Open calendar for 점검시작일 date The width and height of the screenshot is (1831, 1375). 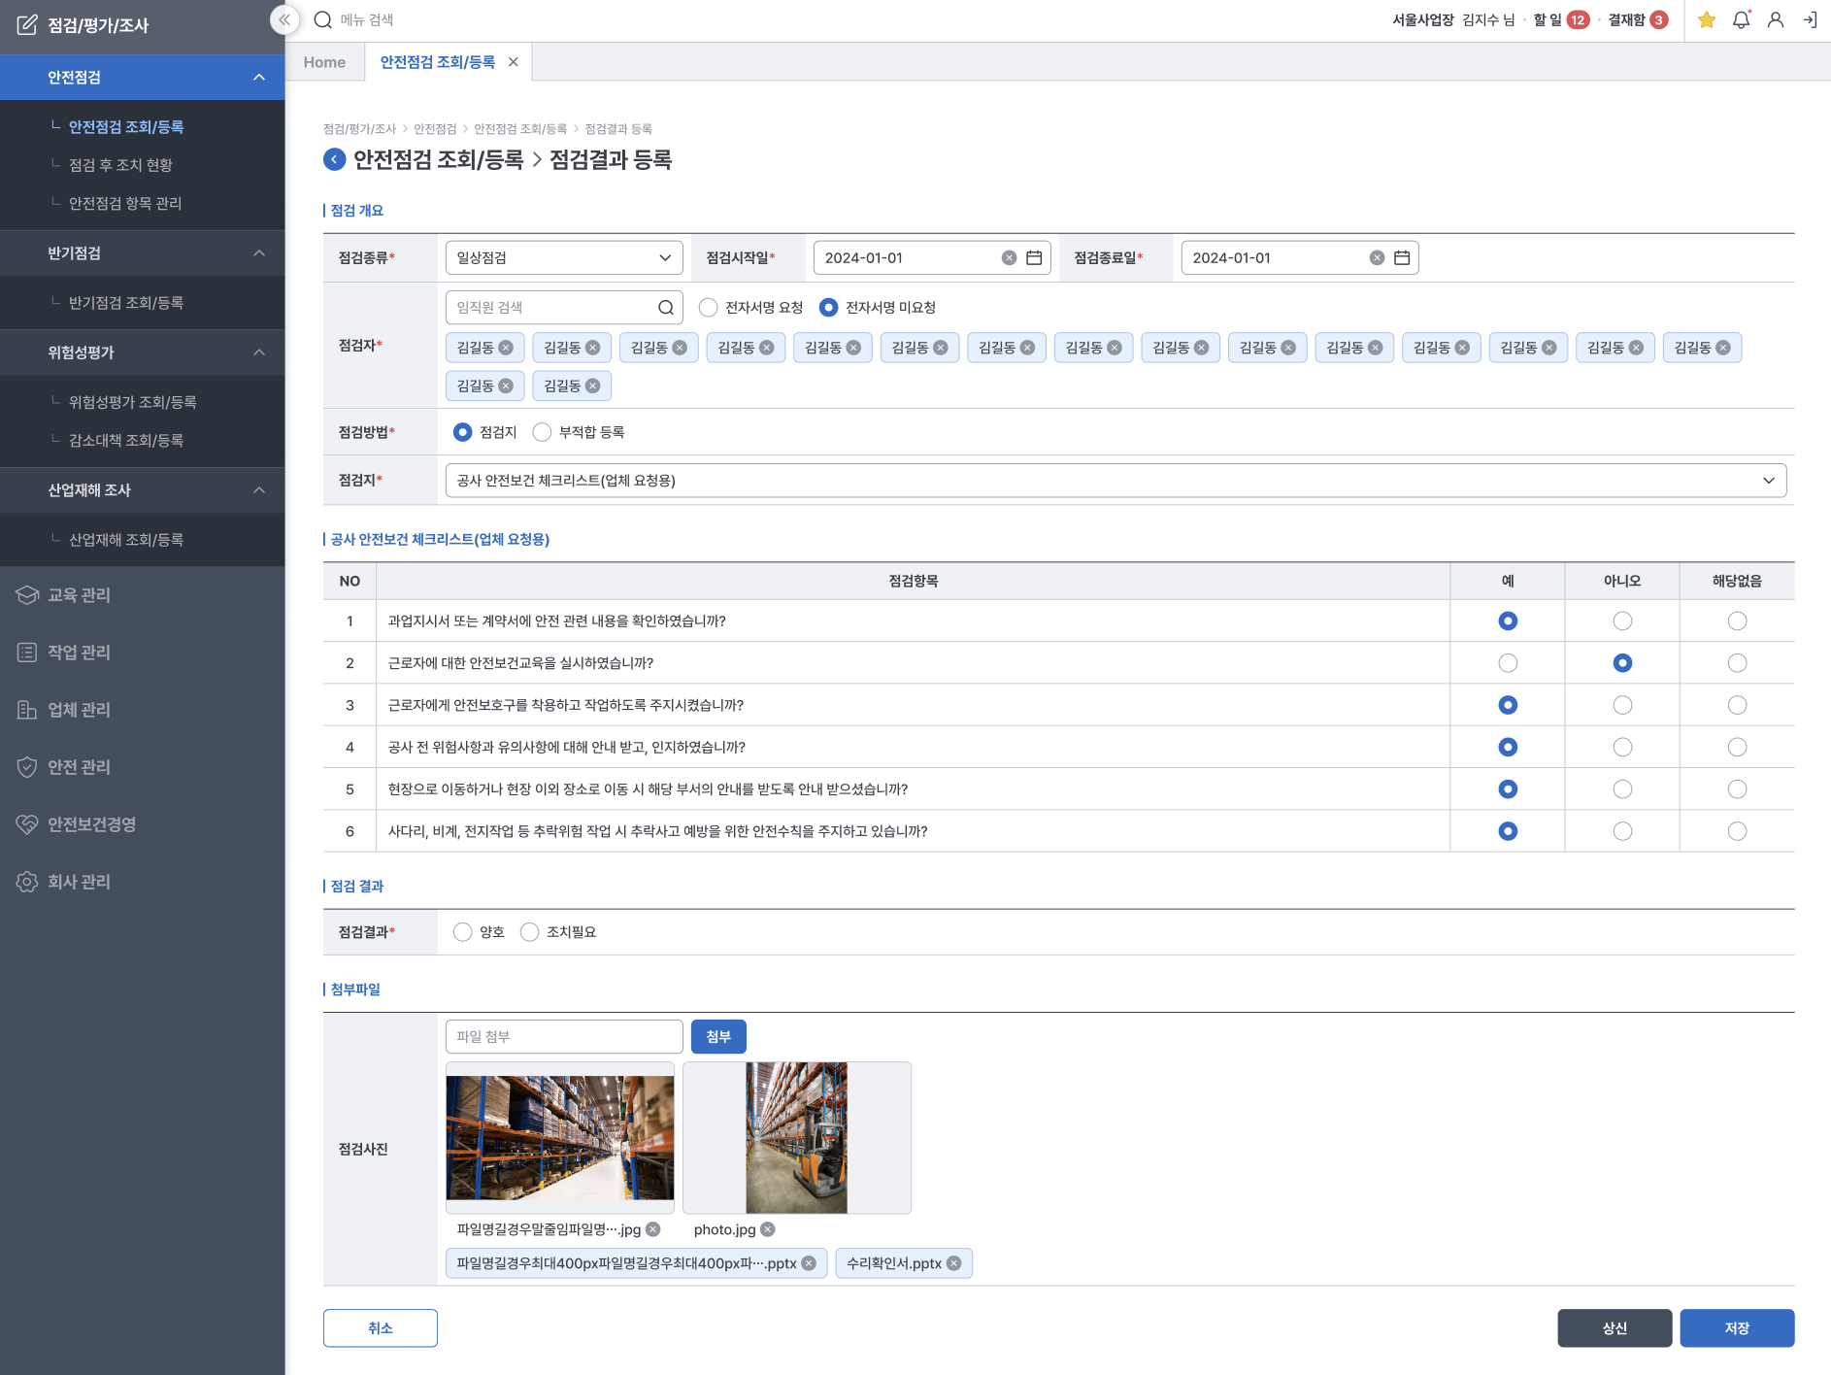[x=1034, y=258]
